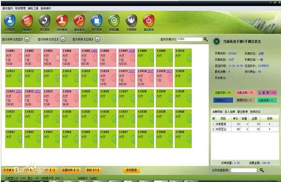Click the 房间管理 button
This screenshot has height=182, width=281.
[131, 170]
